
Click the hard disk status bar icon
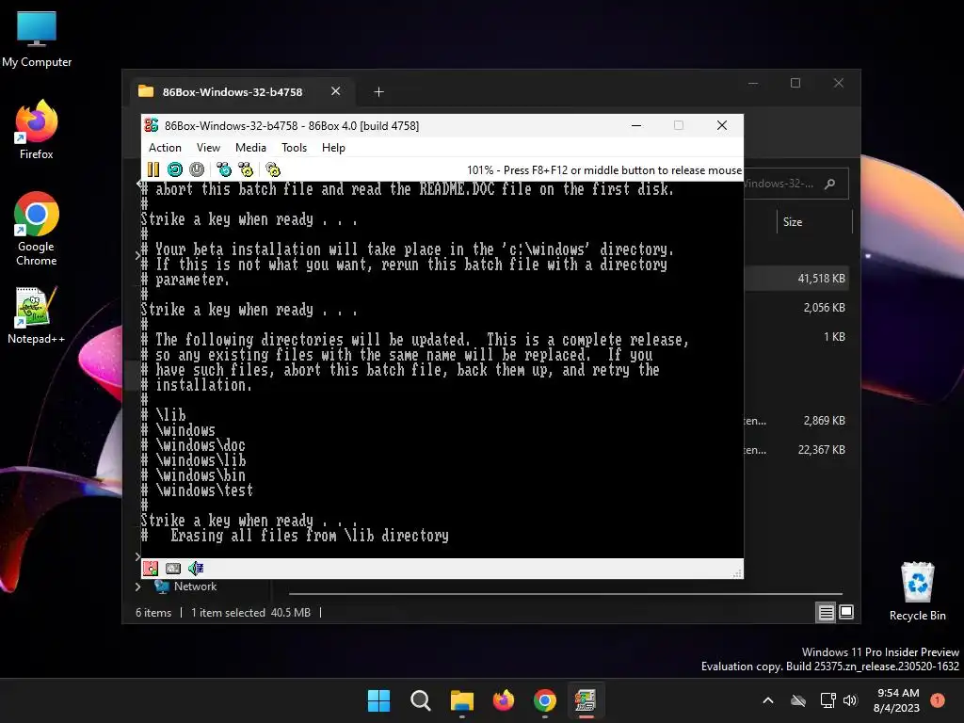point(173,569)
